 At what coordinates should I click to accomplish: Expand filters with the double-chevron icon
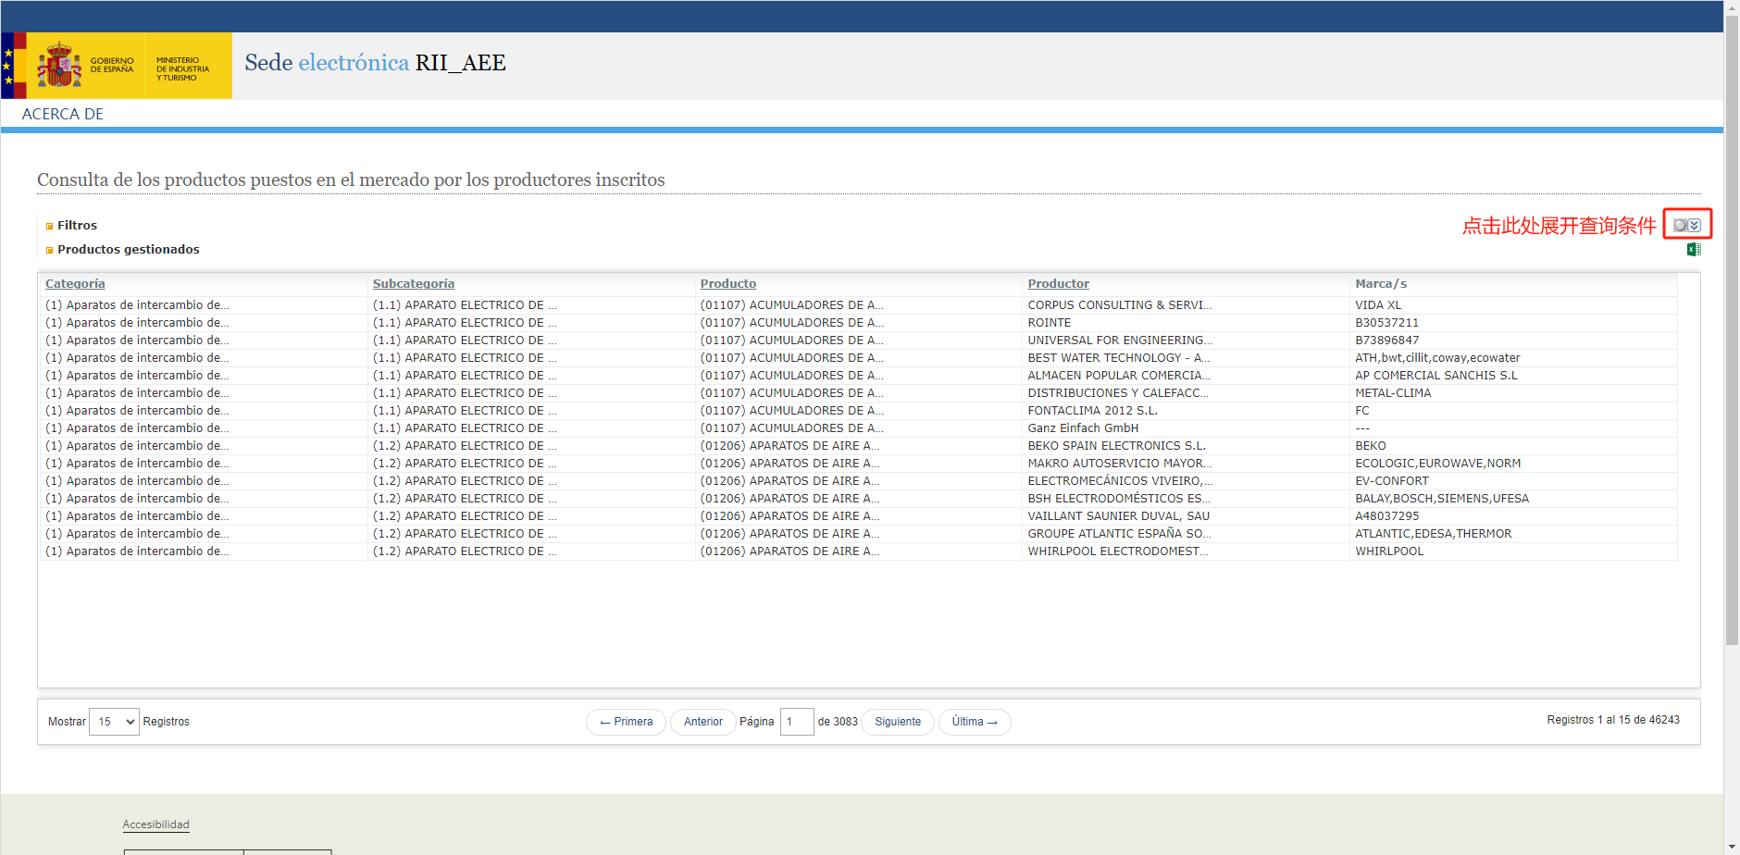(x=1695, y=225)
